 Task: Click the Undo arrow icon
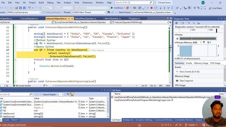click(x=30, y=8)
